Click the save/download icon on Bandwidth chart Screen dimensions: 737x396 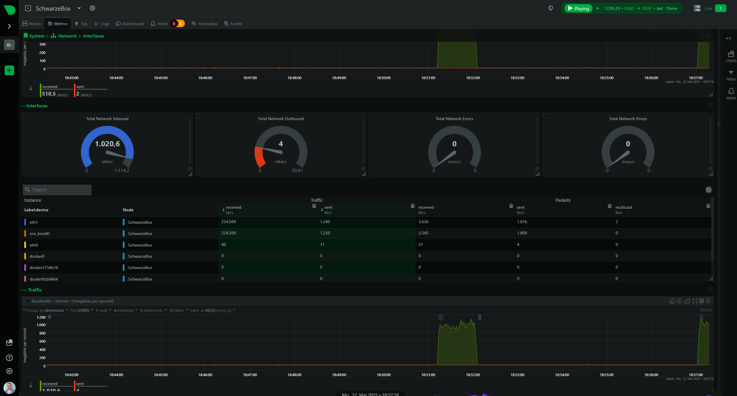pyautogui.click(x=701, y=301)
